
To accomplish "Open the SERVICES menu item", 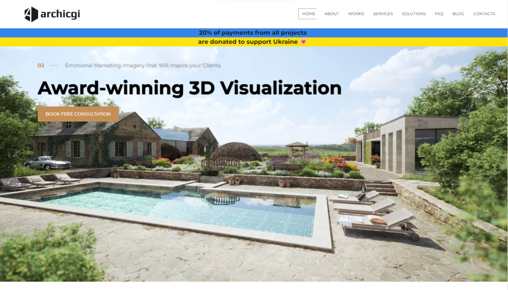I will pos(382,13).
